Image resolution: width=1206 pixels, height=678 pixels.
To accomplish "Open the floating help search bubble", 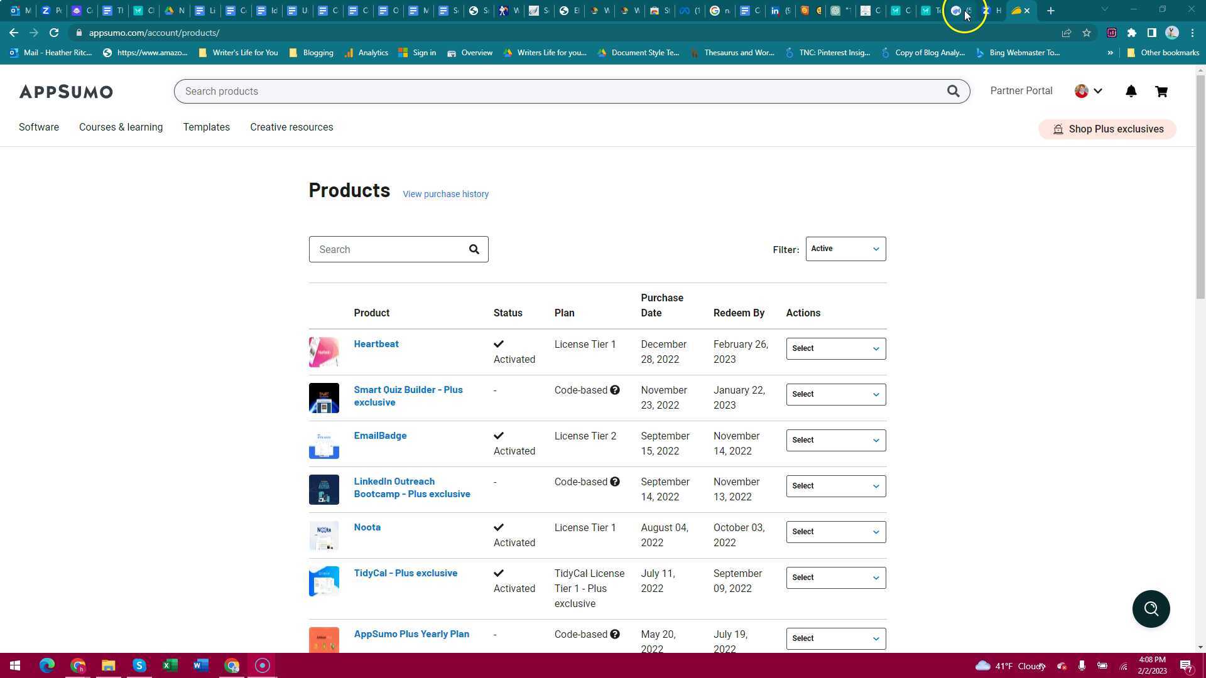I will (1151, 609).
